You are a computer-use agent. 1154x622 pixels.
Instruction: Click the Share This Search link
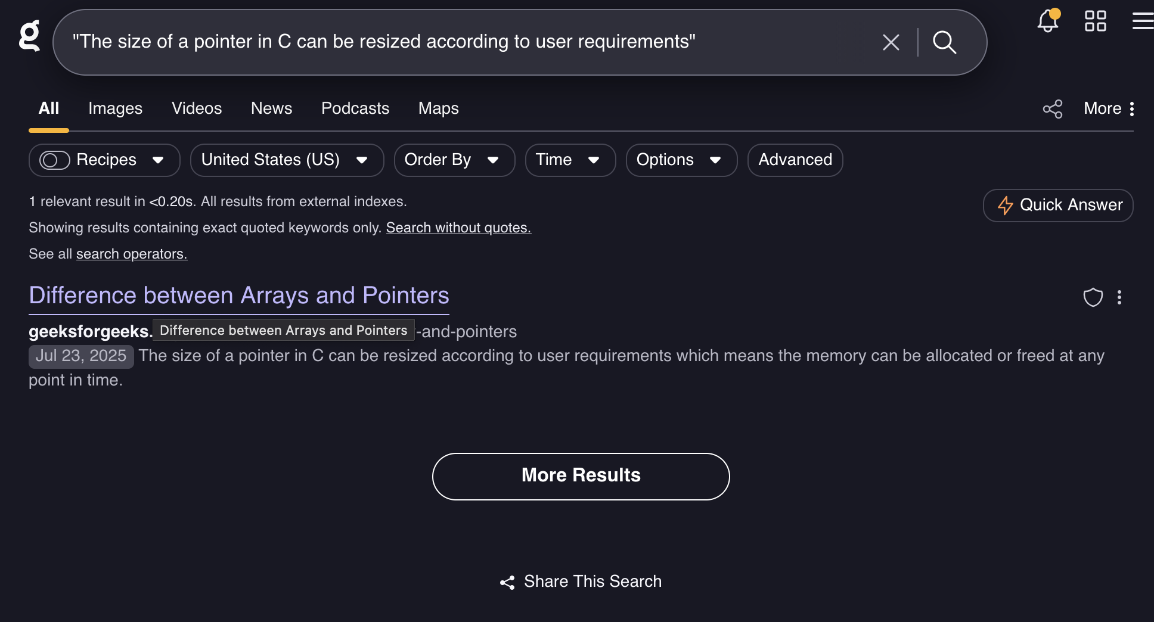coord(581,581)
